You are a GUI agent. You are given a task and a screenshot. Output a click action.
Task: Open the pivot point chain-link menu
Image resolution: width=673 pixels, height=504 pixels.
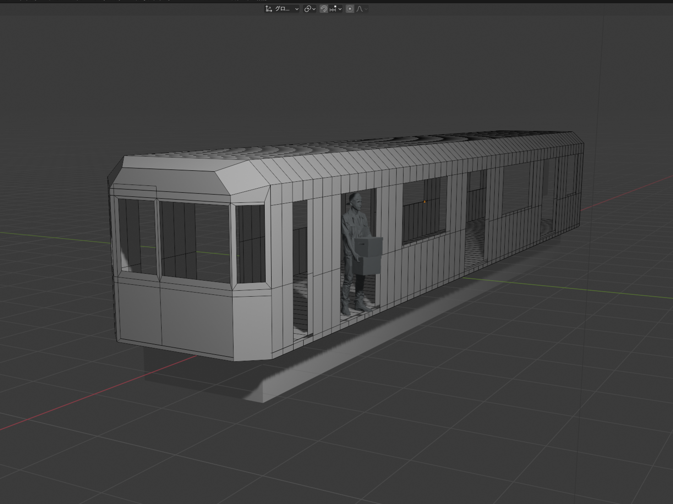pyautogui.click(x=310, y=9)
